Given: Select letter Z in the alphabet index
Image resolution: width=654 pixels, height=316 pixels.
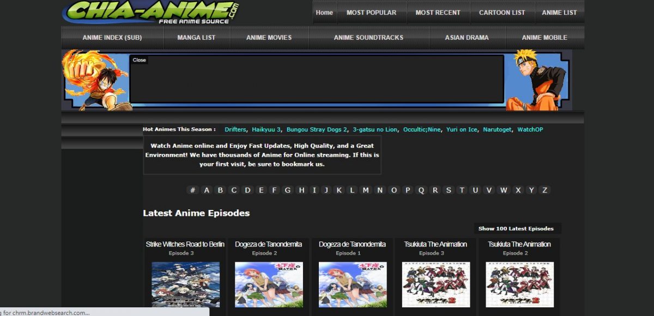Looking at the screenshot, I should pyautogui.click(x=544, y=190).
